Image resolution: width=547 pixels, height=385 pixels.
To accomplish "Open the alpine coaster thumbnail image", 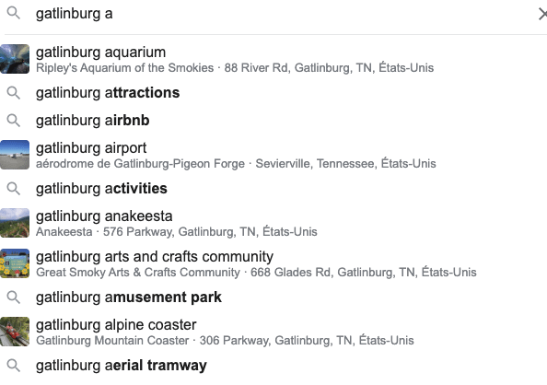I will tap(15, 332).
